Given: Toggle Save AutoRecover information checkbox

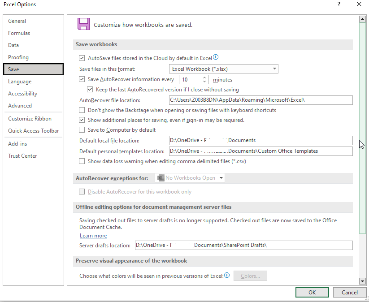Looking at the screenshot, I should pyautogui.click(x=82, y=79).
